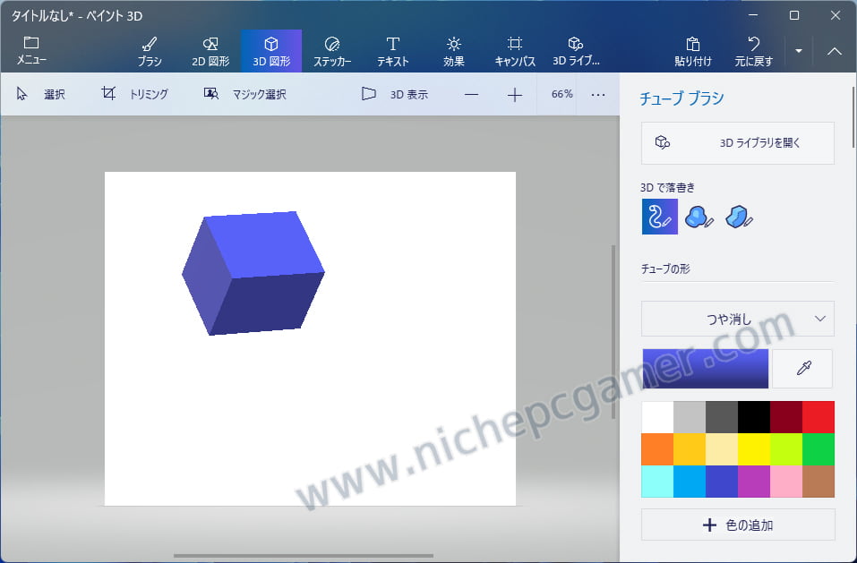This screenshot has width=857, height=563.
Task: Choose the pink color swatch
Action: pyautogui.click(x=786, y=481)
